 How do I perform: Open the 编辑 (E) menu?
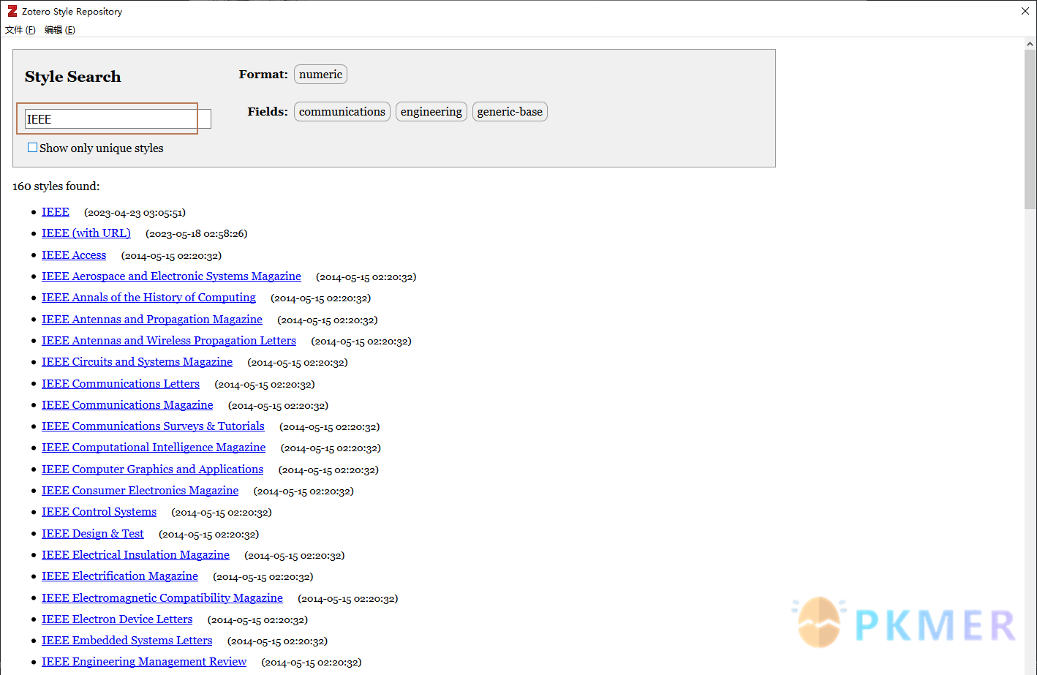pyautogui.click(x=59, y=30)
